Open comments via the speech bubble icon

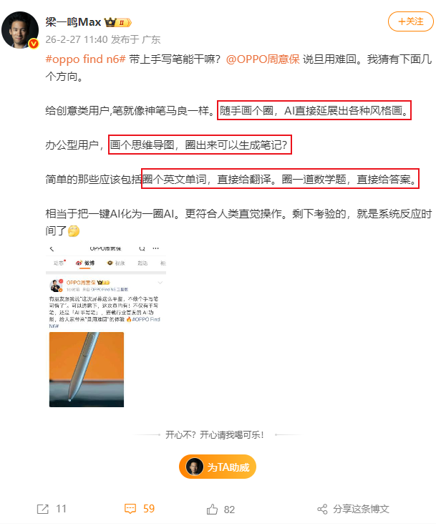click(x=130, y=509)
